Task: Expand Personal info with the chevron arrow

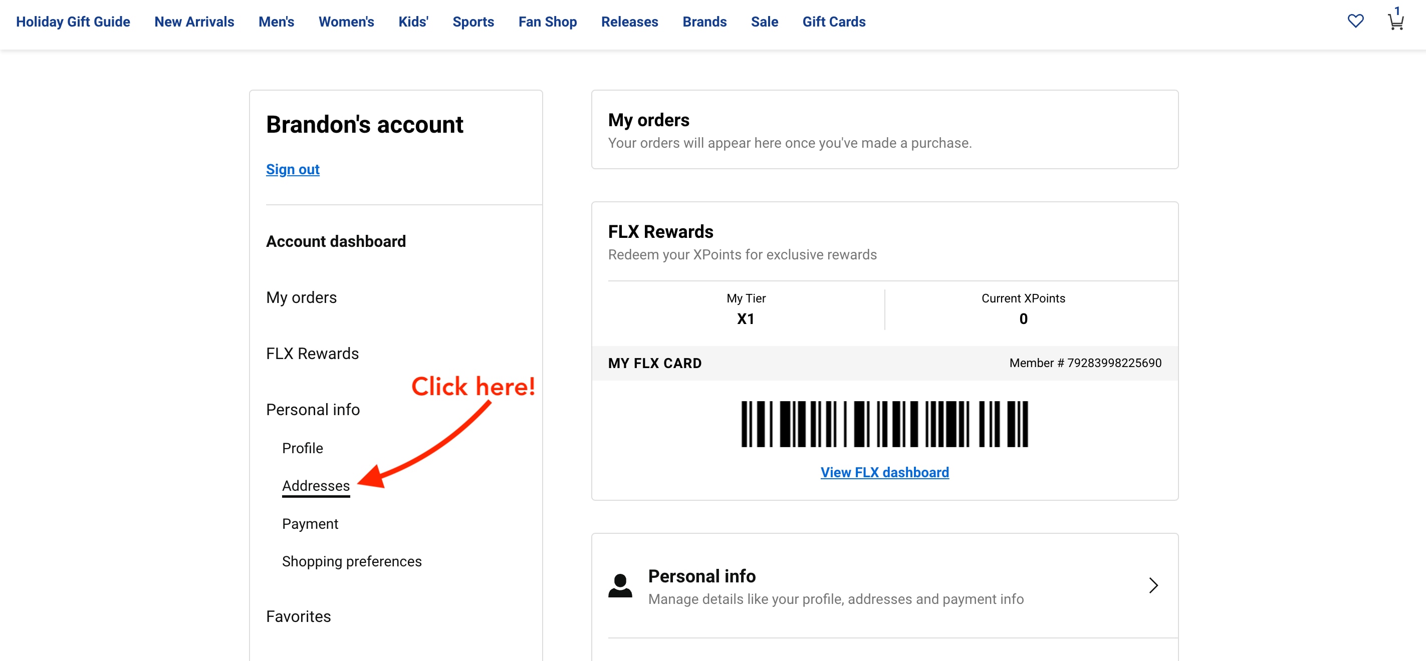Action: coord(1153,585)
